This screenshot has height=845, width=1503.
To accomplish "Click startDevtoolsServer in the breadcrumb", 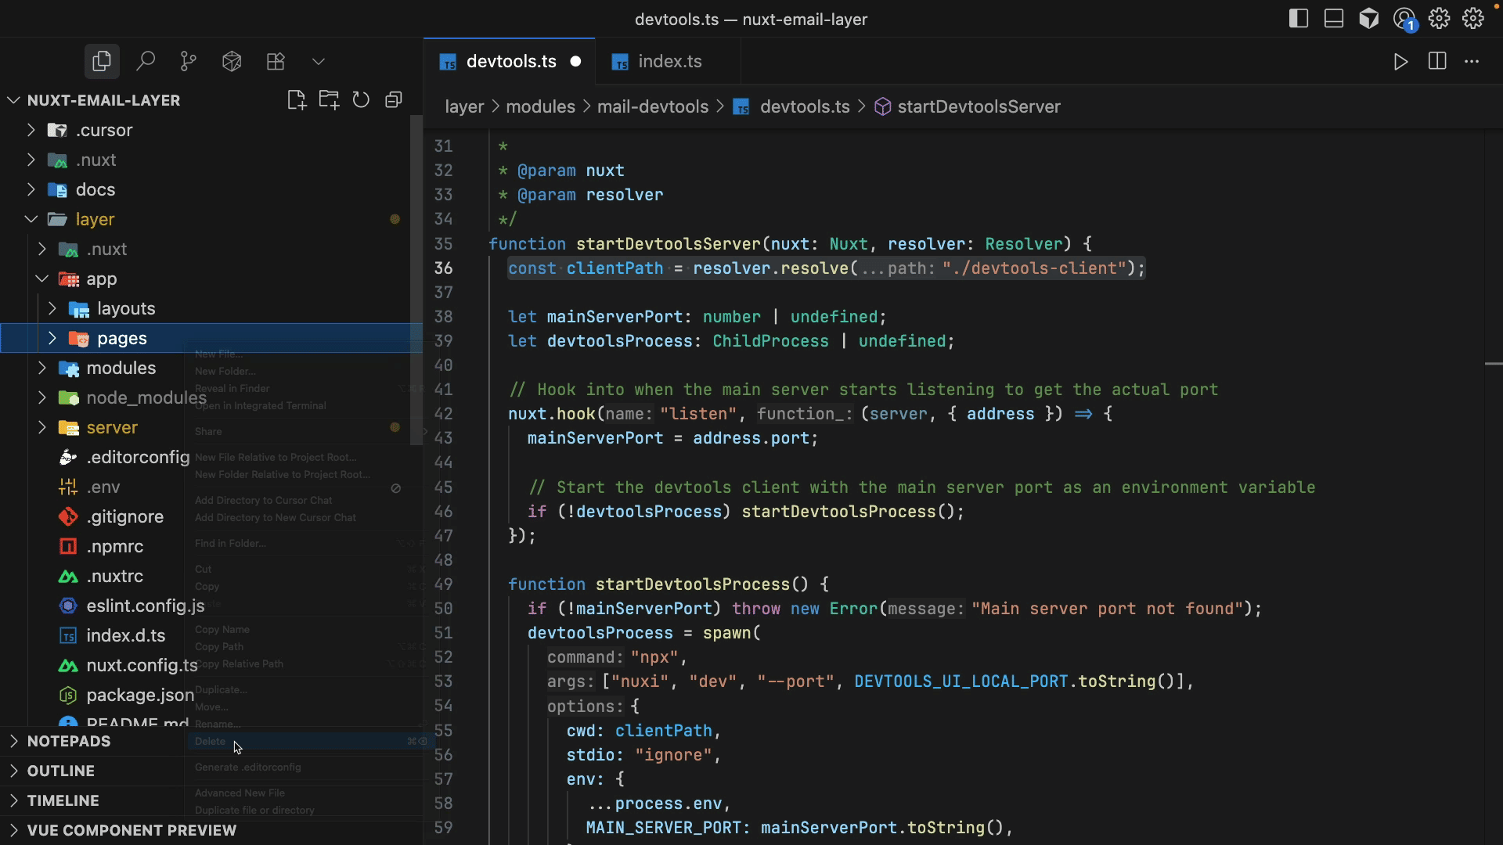I will pyautogui.click(x=979, y=106).
